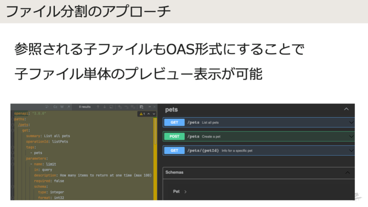Click the 'openapi' key in the editor

pyautogui.click(x=21, y=113)
